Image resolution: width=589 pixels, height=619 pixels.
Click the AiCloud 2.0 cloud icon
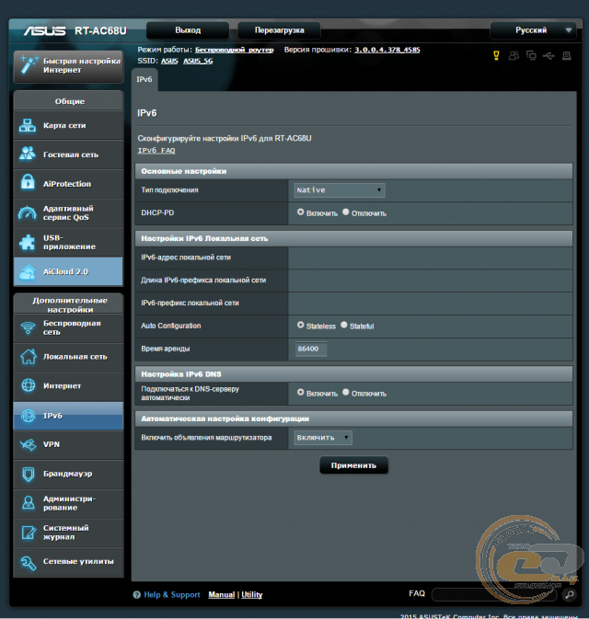(28, 271)
